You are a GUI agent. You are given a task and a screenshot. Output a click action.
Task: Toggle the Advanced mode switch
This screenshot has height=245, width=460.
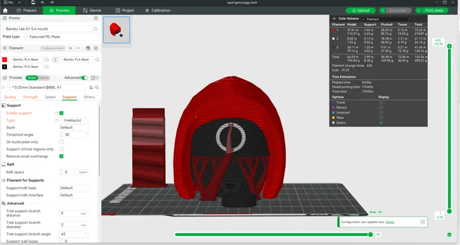point(85,78)
